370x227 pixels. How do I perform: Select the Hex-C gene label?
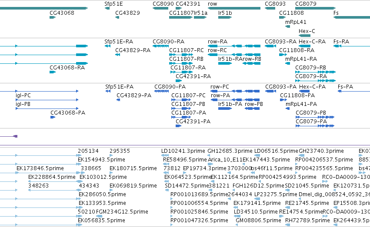pos(307,31)
